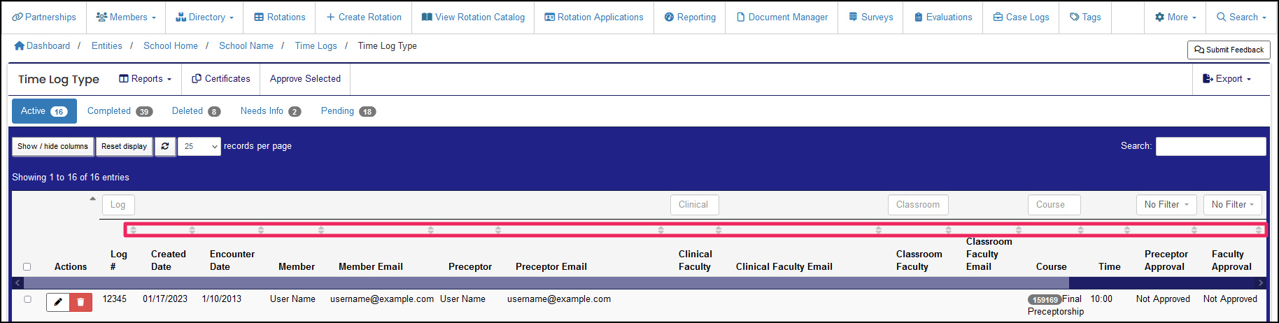Image resolution: width=1279 pixels, height=323 pixels.
Task: Click the sort arrow above Actions column
Action: pos(92,199)
